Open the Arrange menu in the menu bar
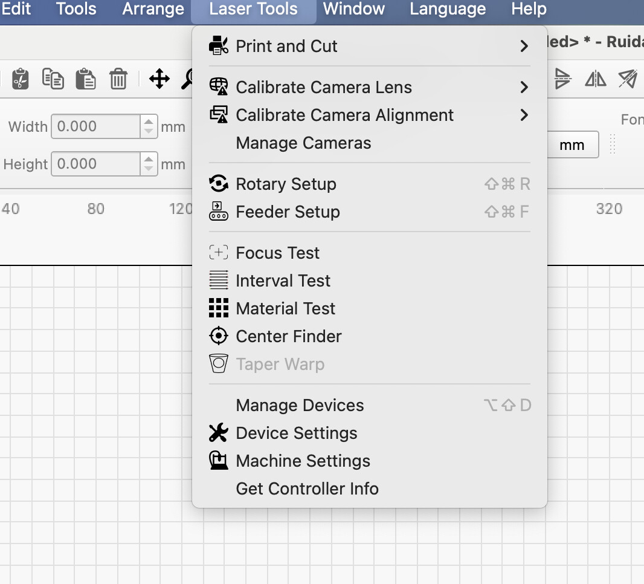This screenshot has width=644, height=584. tap(153, 9)
